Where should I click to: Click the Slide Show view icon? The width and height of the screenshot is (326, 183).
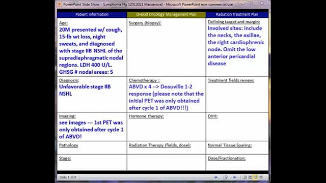click(261, 177)
